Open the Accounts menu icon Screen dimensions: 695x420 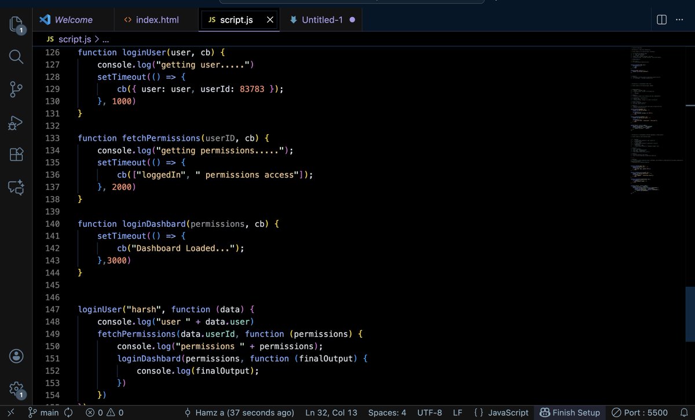(x=16, y=356)
